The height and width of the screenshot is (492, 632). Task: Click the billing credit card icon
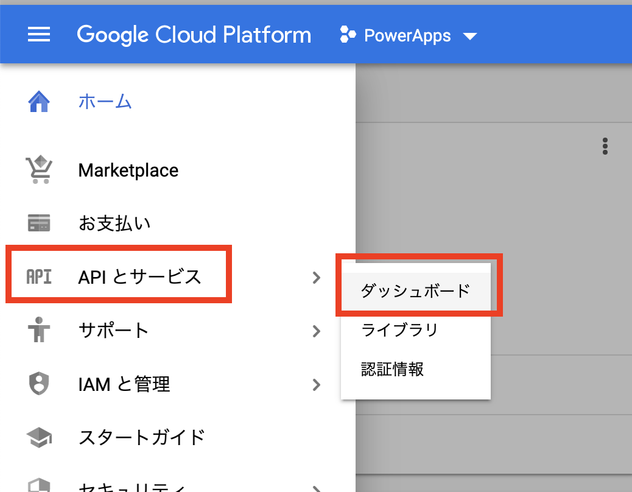[39, 223]
